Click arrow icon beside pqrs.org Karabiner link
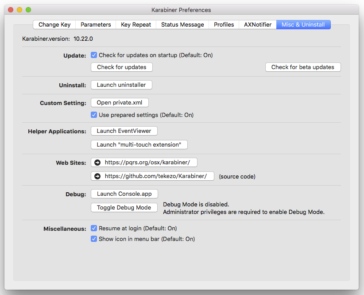This screenshot has width=364, height=295. tap(97, 163)
